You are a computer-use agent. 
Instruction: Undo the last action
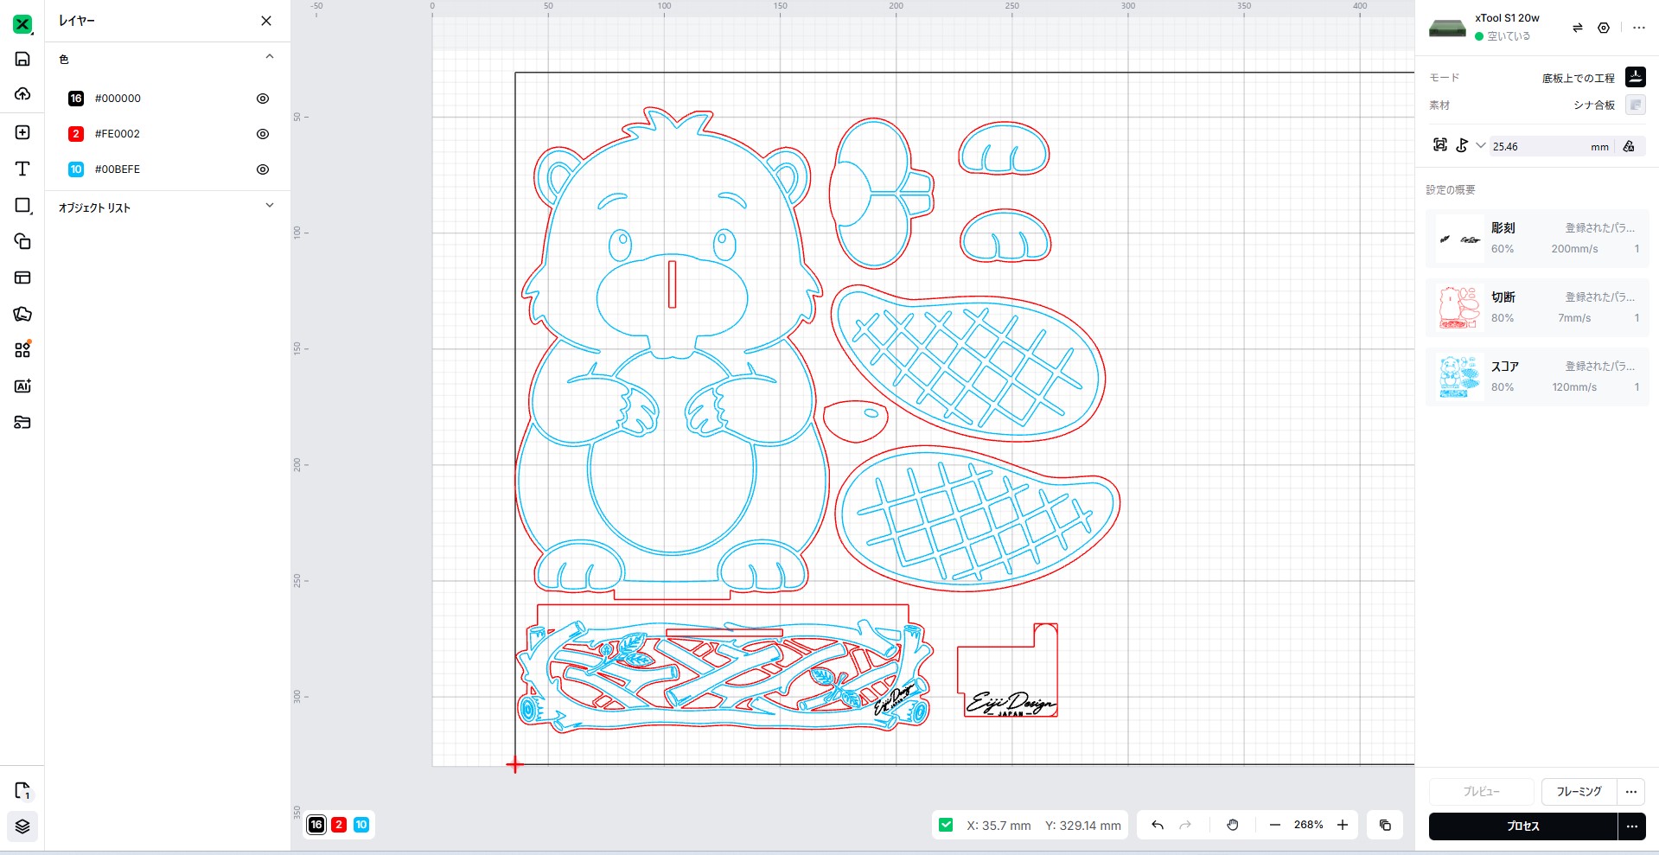click(x=1158, y=825)
